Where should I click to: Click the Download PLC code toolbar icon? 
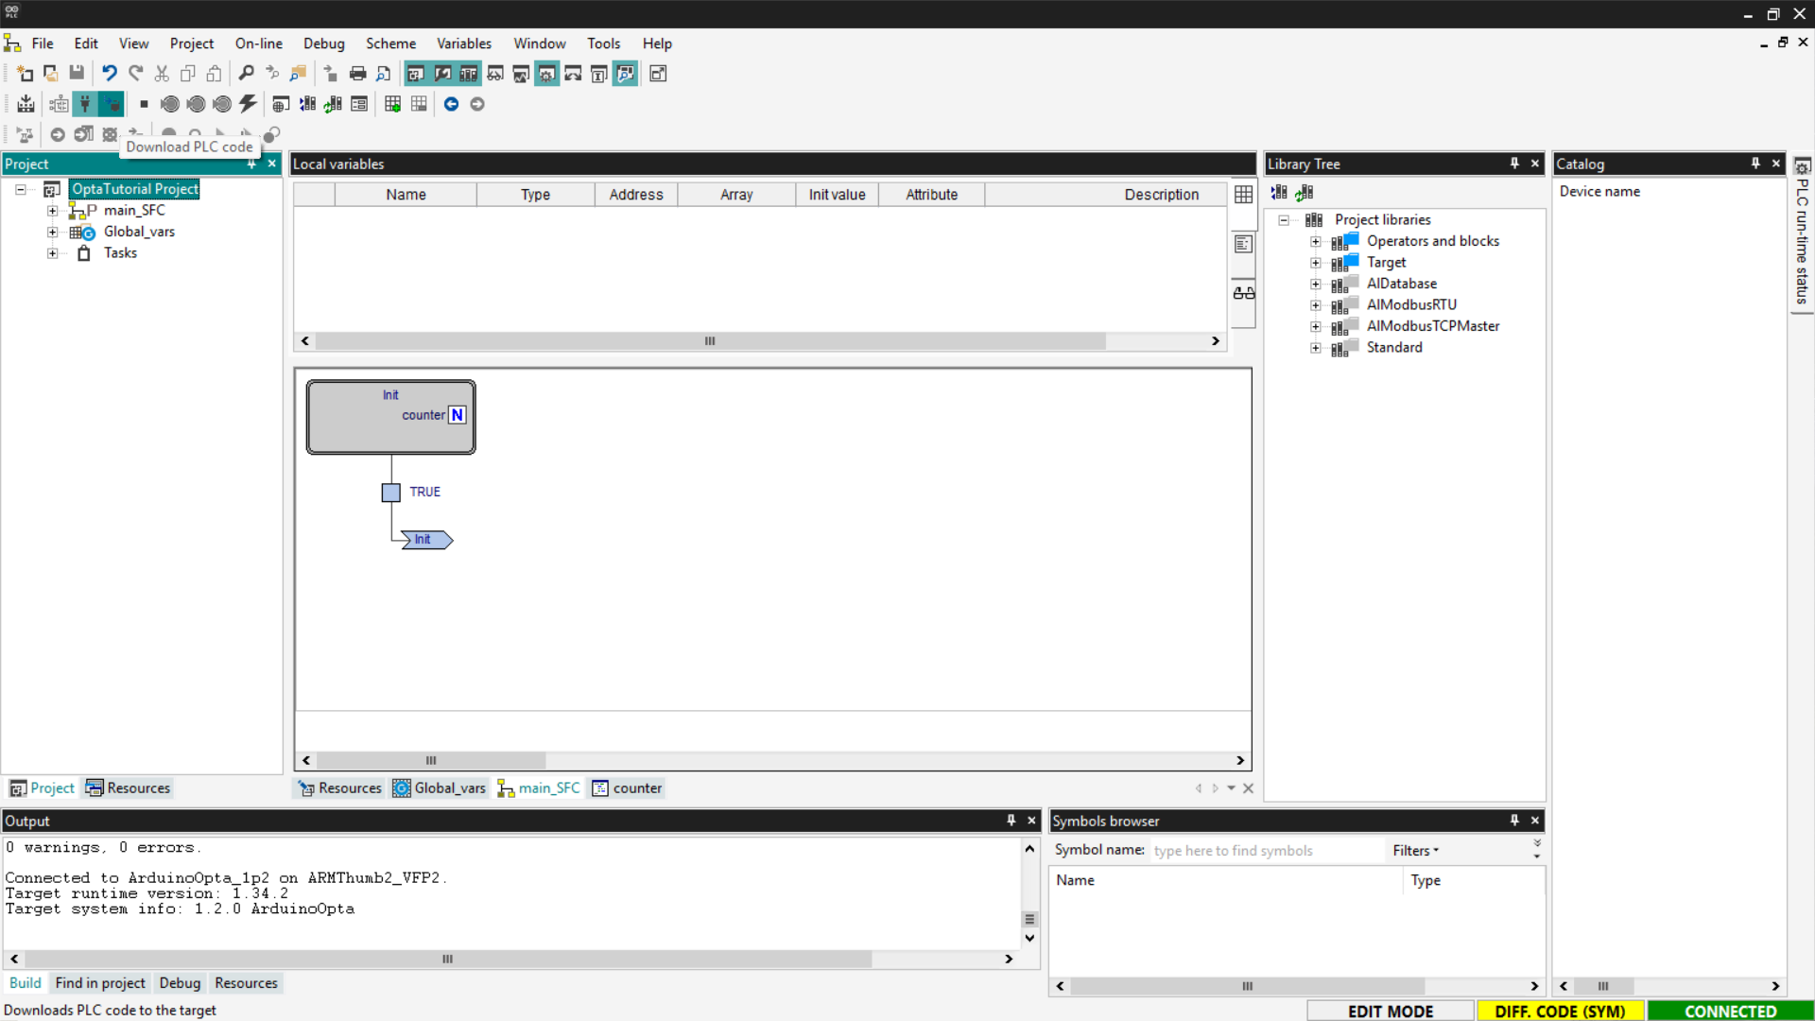pyautogui.click(x=112, y=104)
